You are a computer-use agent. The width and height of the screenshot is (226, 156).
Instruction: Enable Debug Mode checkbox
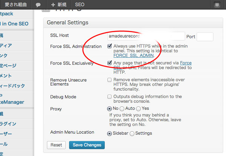[109, 96]
